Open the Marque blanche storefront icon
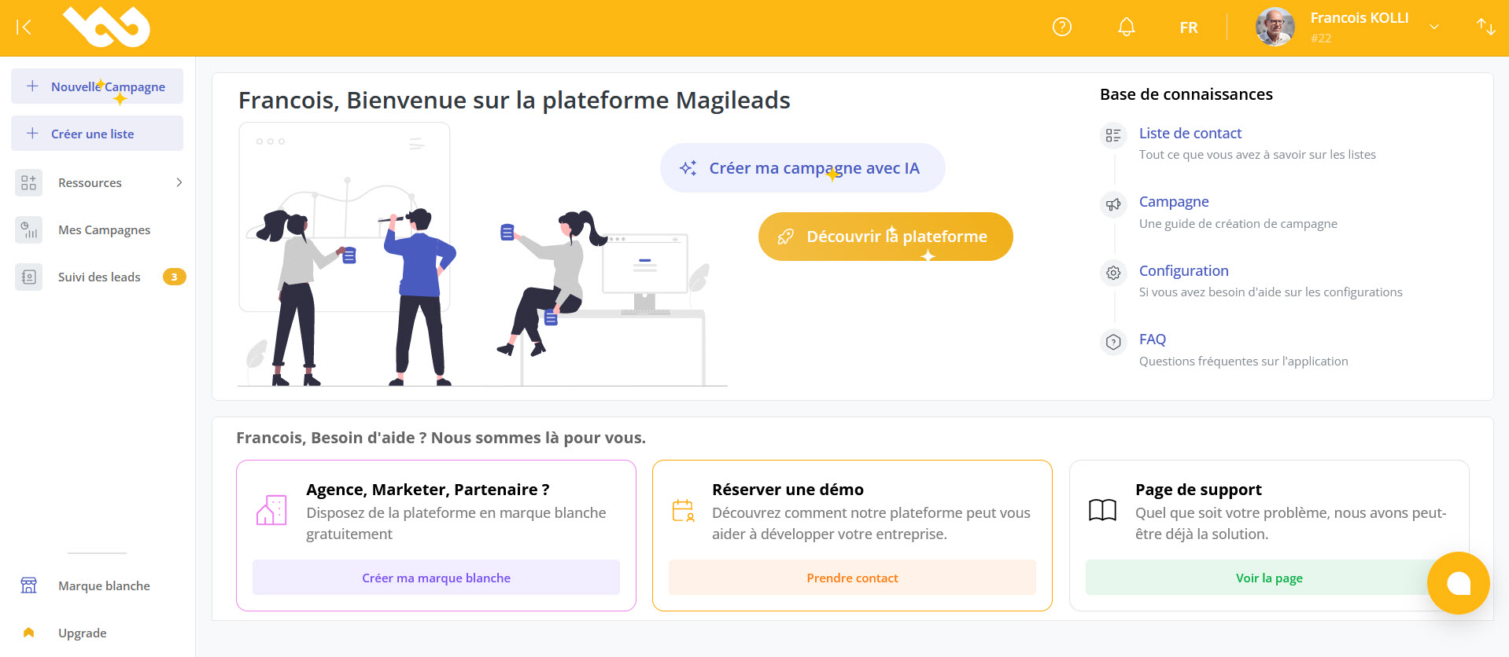Viewport: 1509px width, 657px height. [x=29, y=585]
